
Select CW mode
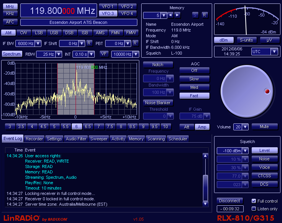point(23,33)
